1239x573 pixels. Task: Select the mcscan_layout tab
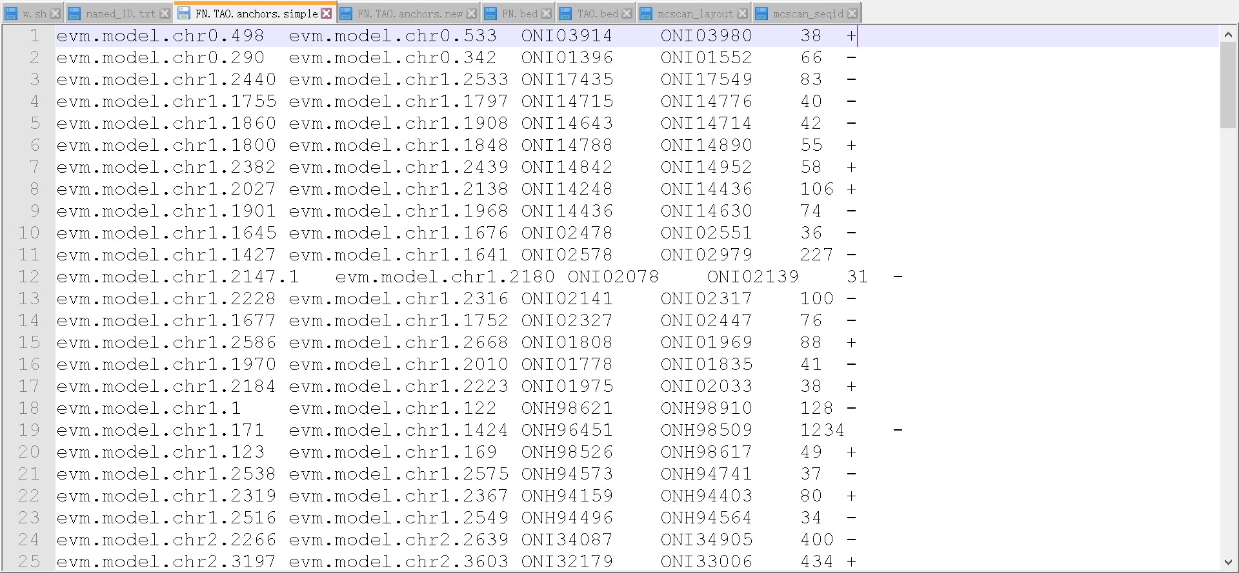coord(694,14)
